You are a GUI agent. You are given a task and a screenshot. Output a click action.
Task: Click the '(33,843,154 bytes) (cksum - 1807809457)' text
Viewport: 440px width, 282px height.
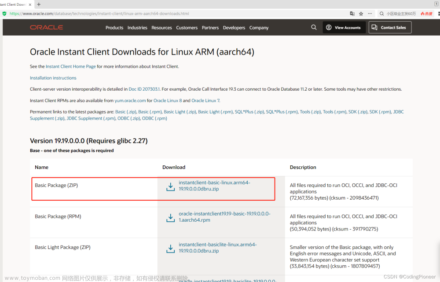[335, 266]
